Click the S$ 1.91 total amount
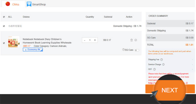The image size is (196, 104). pyautogui.click(x=189, y=45)
